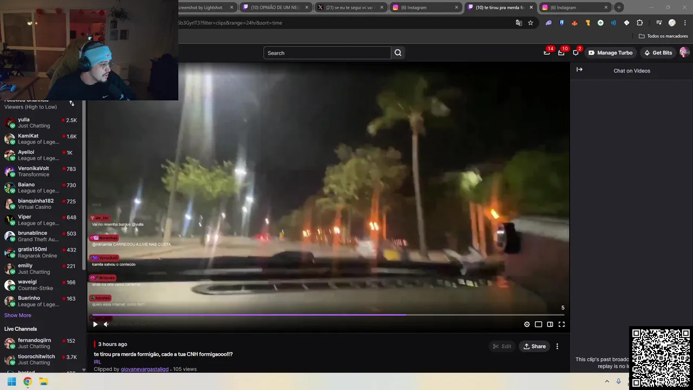Open Twitch whispers icon with 2 badge
Viewport: 693px width, 390px height.
click(576, 53)
